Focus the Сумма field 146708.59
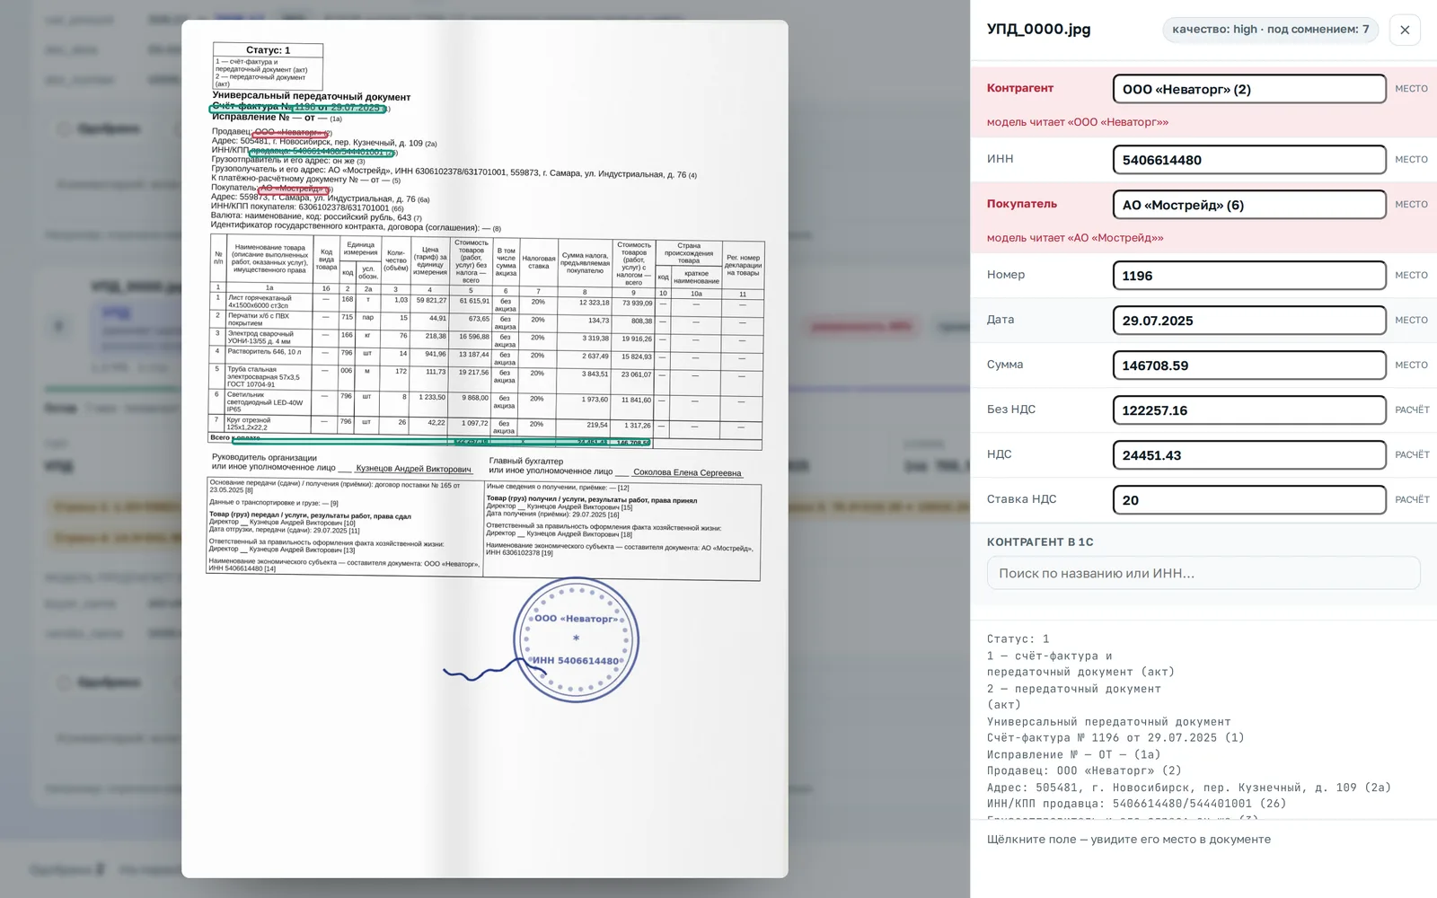 (x=1249, y=365)
